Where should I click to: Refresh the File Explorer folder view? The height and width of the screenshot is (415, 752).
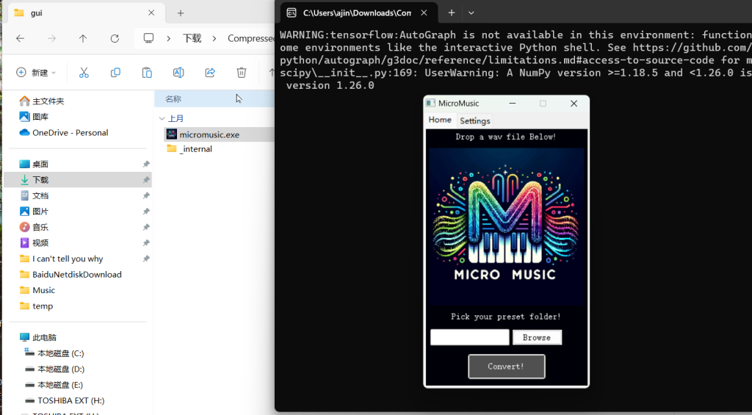pyautogui.click(x=115, y=38)
